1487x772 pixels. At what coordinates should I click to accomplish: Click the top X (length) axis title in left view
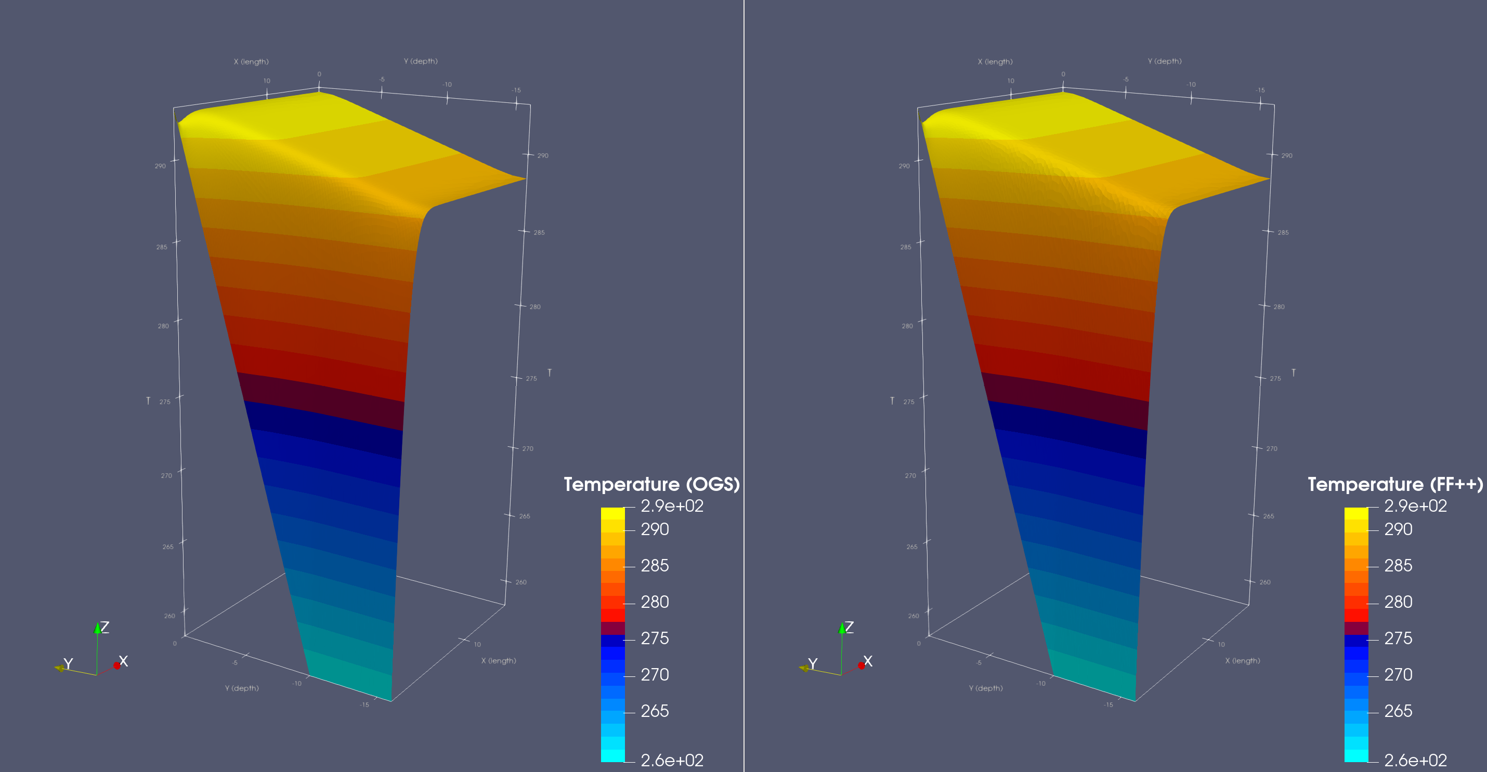[251, 62]
